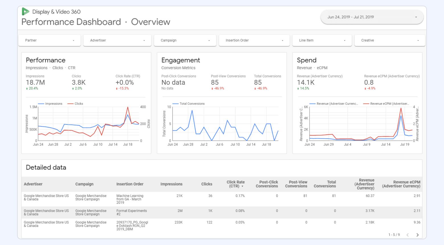Open the Partner filter dropdown
The width and height of the screenshot is (444, 245).
coord(49,40)
